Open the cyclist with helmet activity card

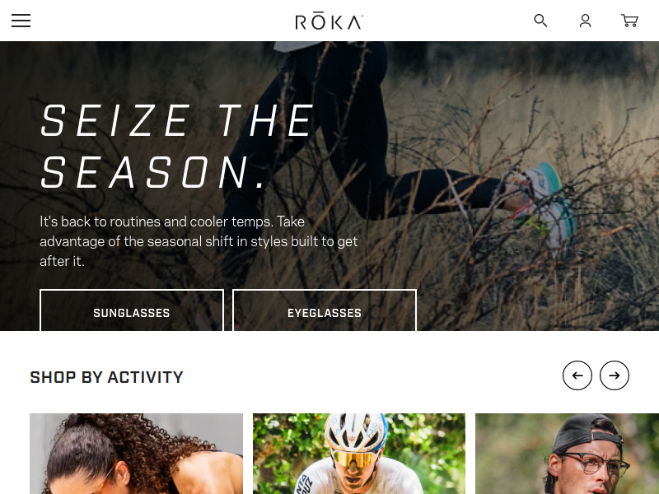click(x=359, y=454)
